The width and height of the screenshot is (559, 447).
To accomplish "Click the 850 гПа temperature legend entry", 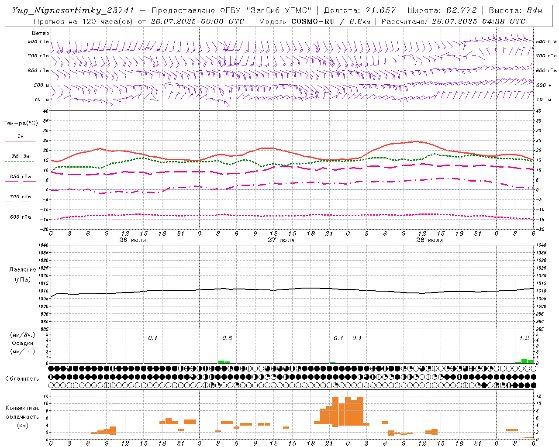I will coord(20,177).
